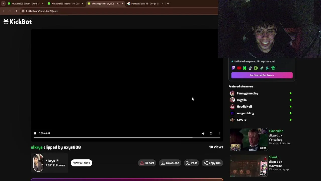This screenshot has width=321, height=181.
Task: Click the elkrys avatar picture
Action: point(38,163)
